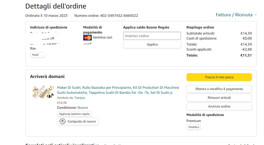Edit shipping address with Modifica button
Screen dimensions: 264x145
37,55
